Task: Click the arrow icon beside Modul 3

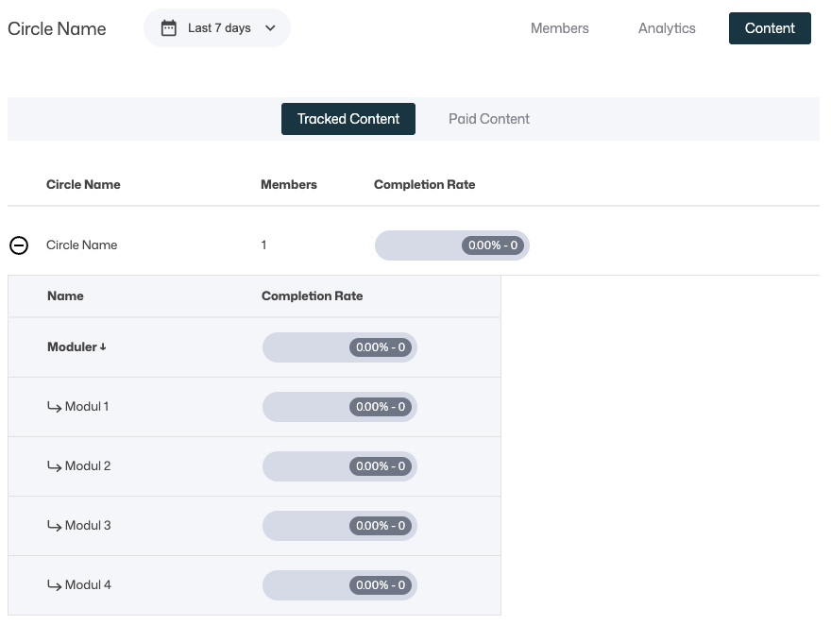Action: click(x=55, y=526)
